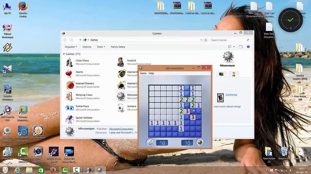
Task: Open the Recycle Bin on desktop
Action: click(x=284, y=153)
